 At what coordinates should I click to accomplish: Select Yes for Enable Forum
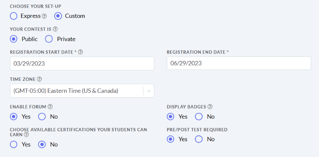click(14, 117)
